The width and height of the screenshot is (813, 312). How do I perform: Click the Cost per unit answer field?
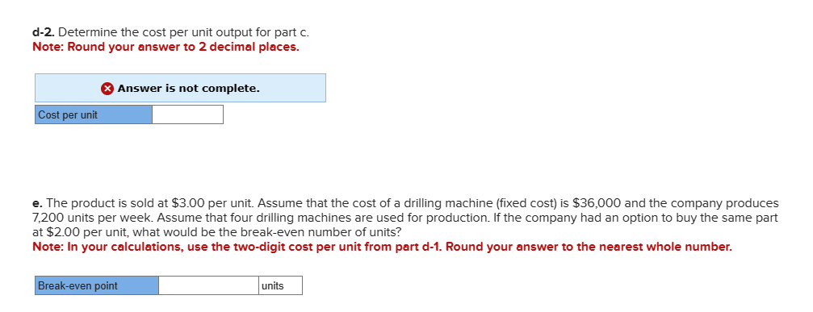point(187,114)
